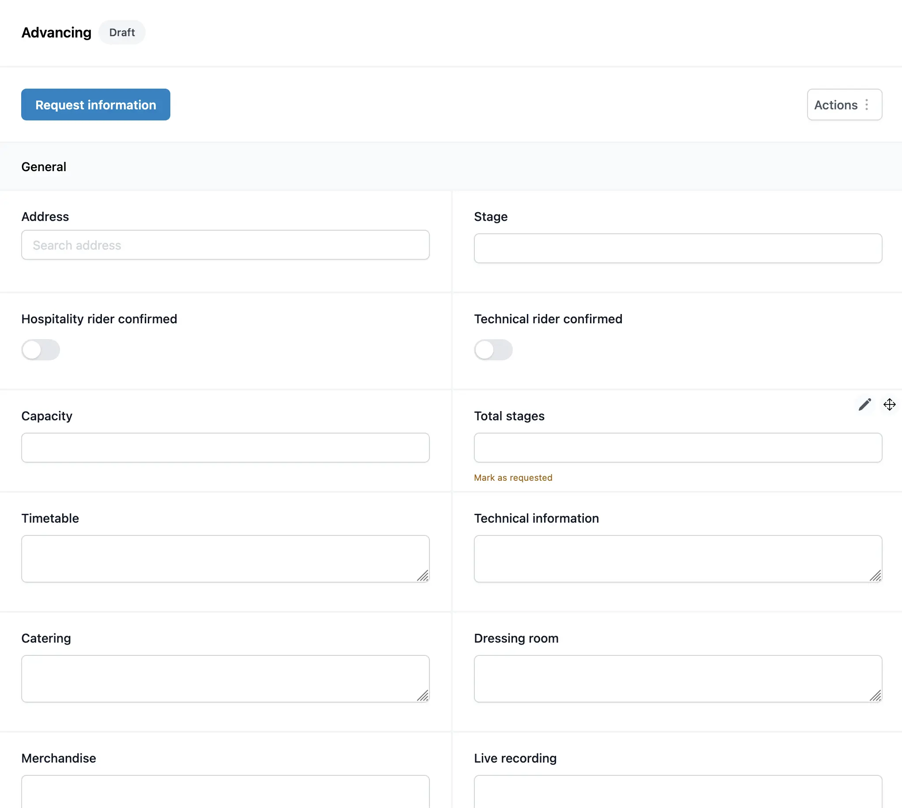Screen dimensions: 902x808
Task: Click the three-dot icon in Actions
Action: (x=866, y=105)
